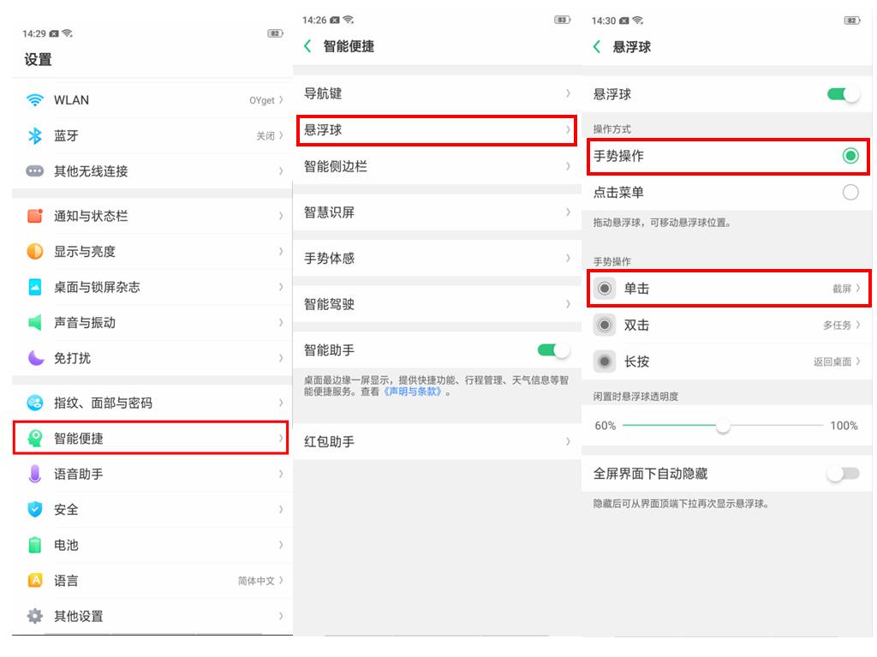Open the 智能便捷 settings entry

[151, 439]
